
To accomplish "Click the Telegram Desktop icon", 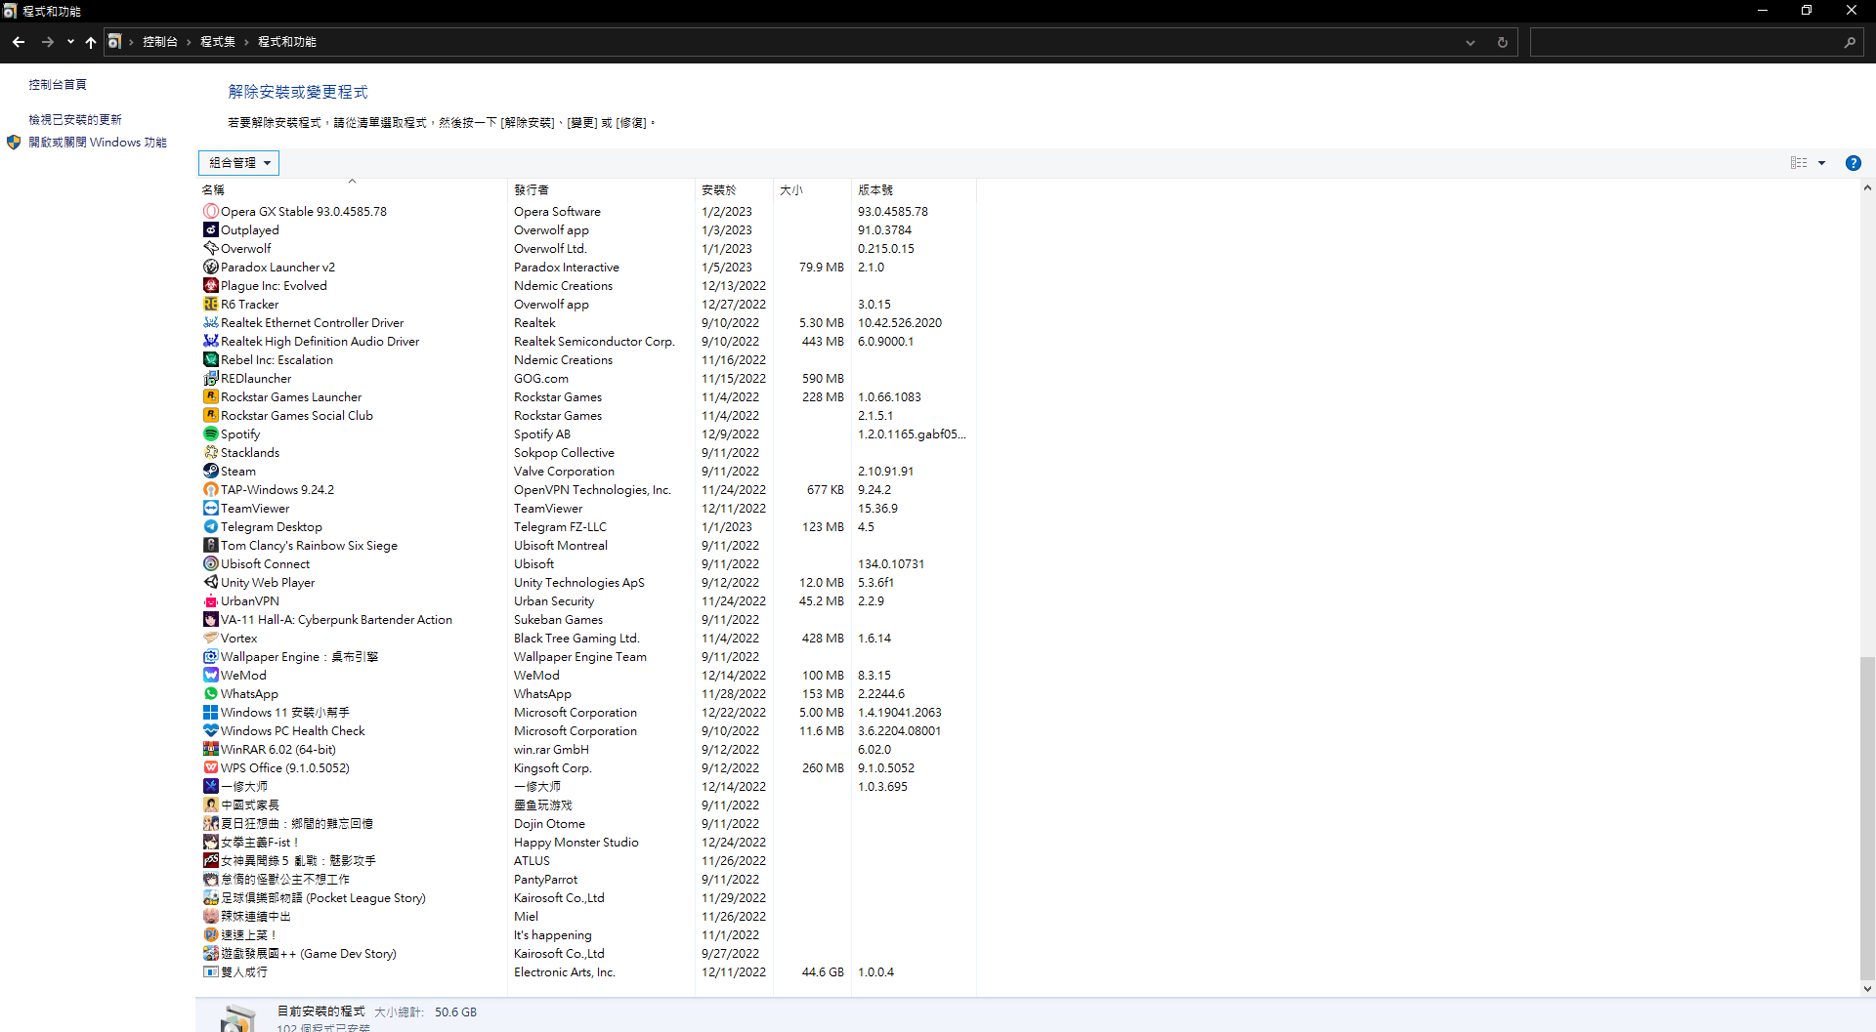I will click(x=210, y=527).
